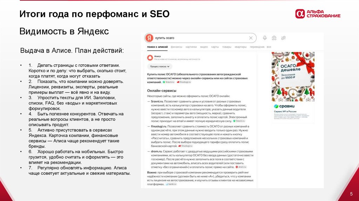Click the «реклама» label on banner
Screen dimensions: 359x201
coord(278,55)
